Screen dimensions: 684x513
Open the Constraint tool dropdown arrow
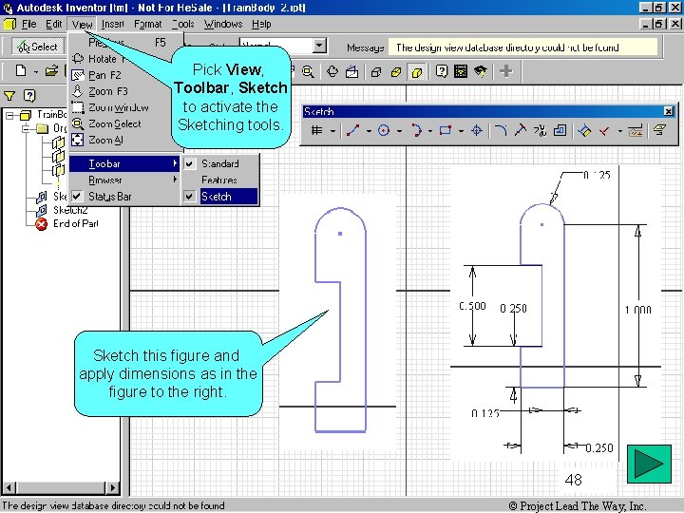point(619,131)
